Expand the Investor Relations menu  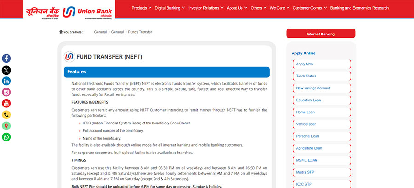[206, 8]
